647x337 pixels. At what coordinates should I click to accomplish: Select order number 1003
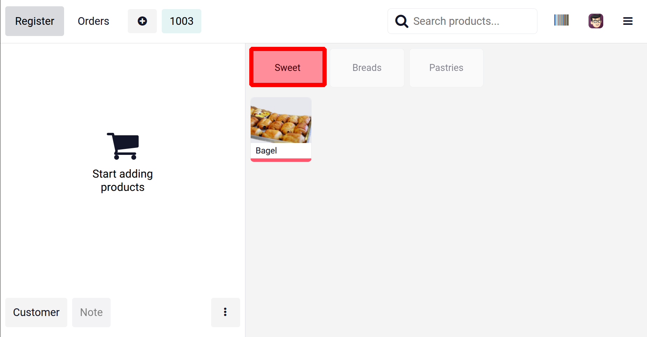point(181,21)
